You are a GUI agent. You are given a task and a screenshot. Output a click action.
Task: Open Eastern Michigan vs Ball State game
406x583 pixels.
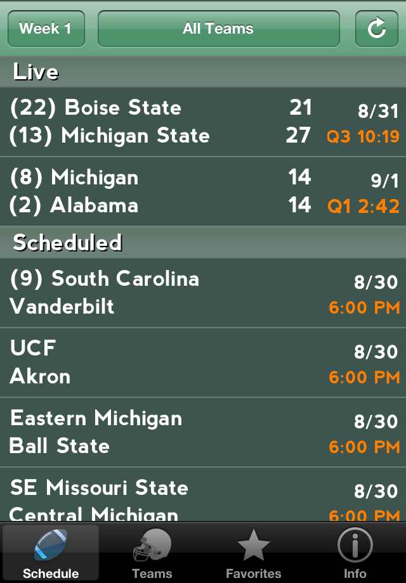(x=203, y=432)
